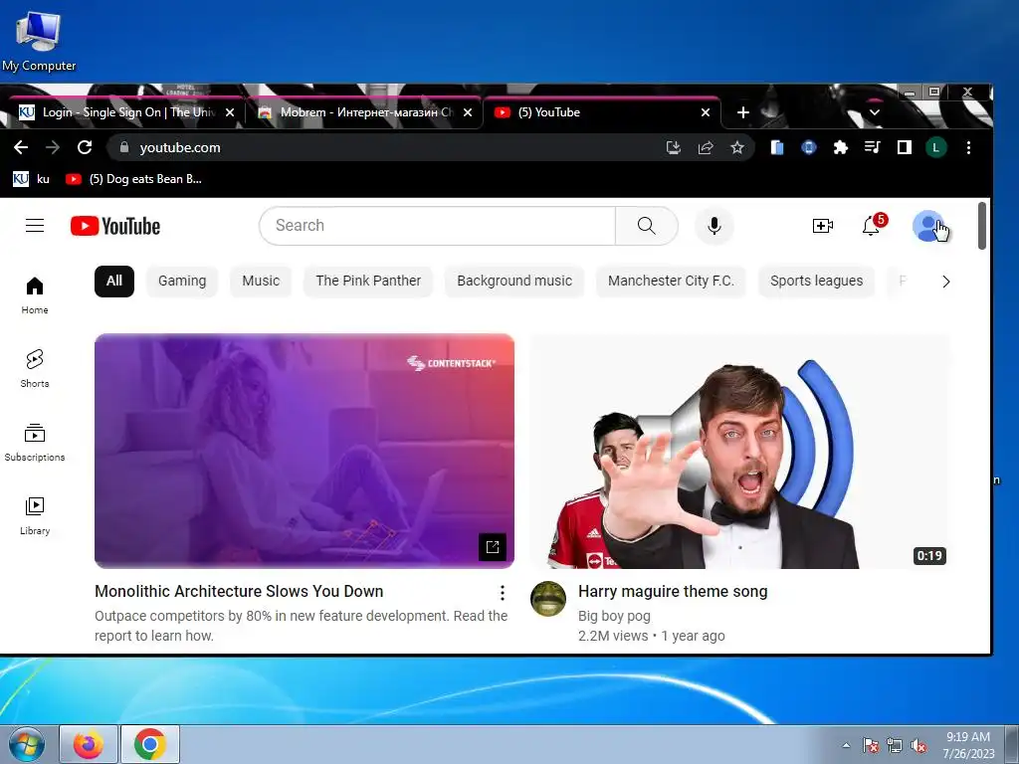Open new tab with plus button
1019x764 pixels.
[742, 112]
